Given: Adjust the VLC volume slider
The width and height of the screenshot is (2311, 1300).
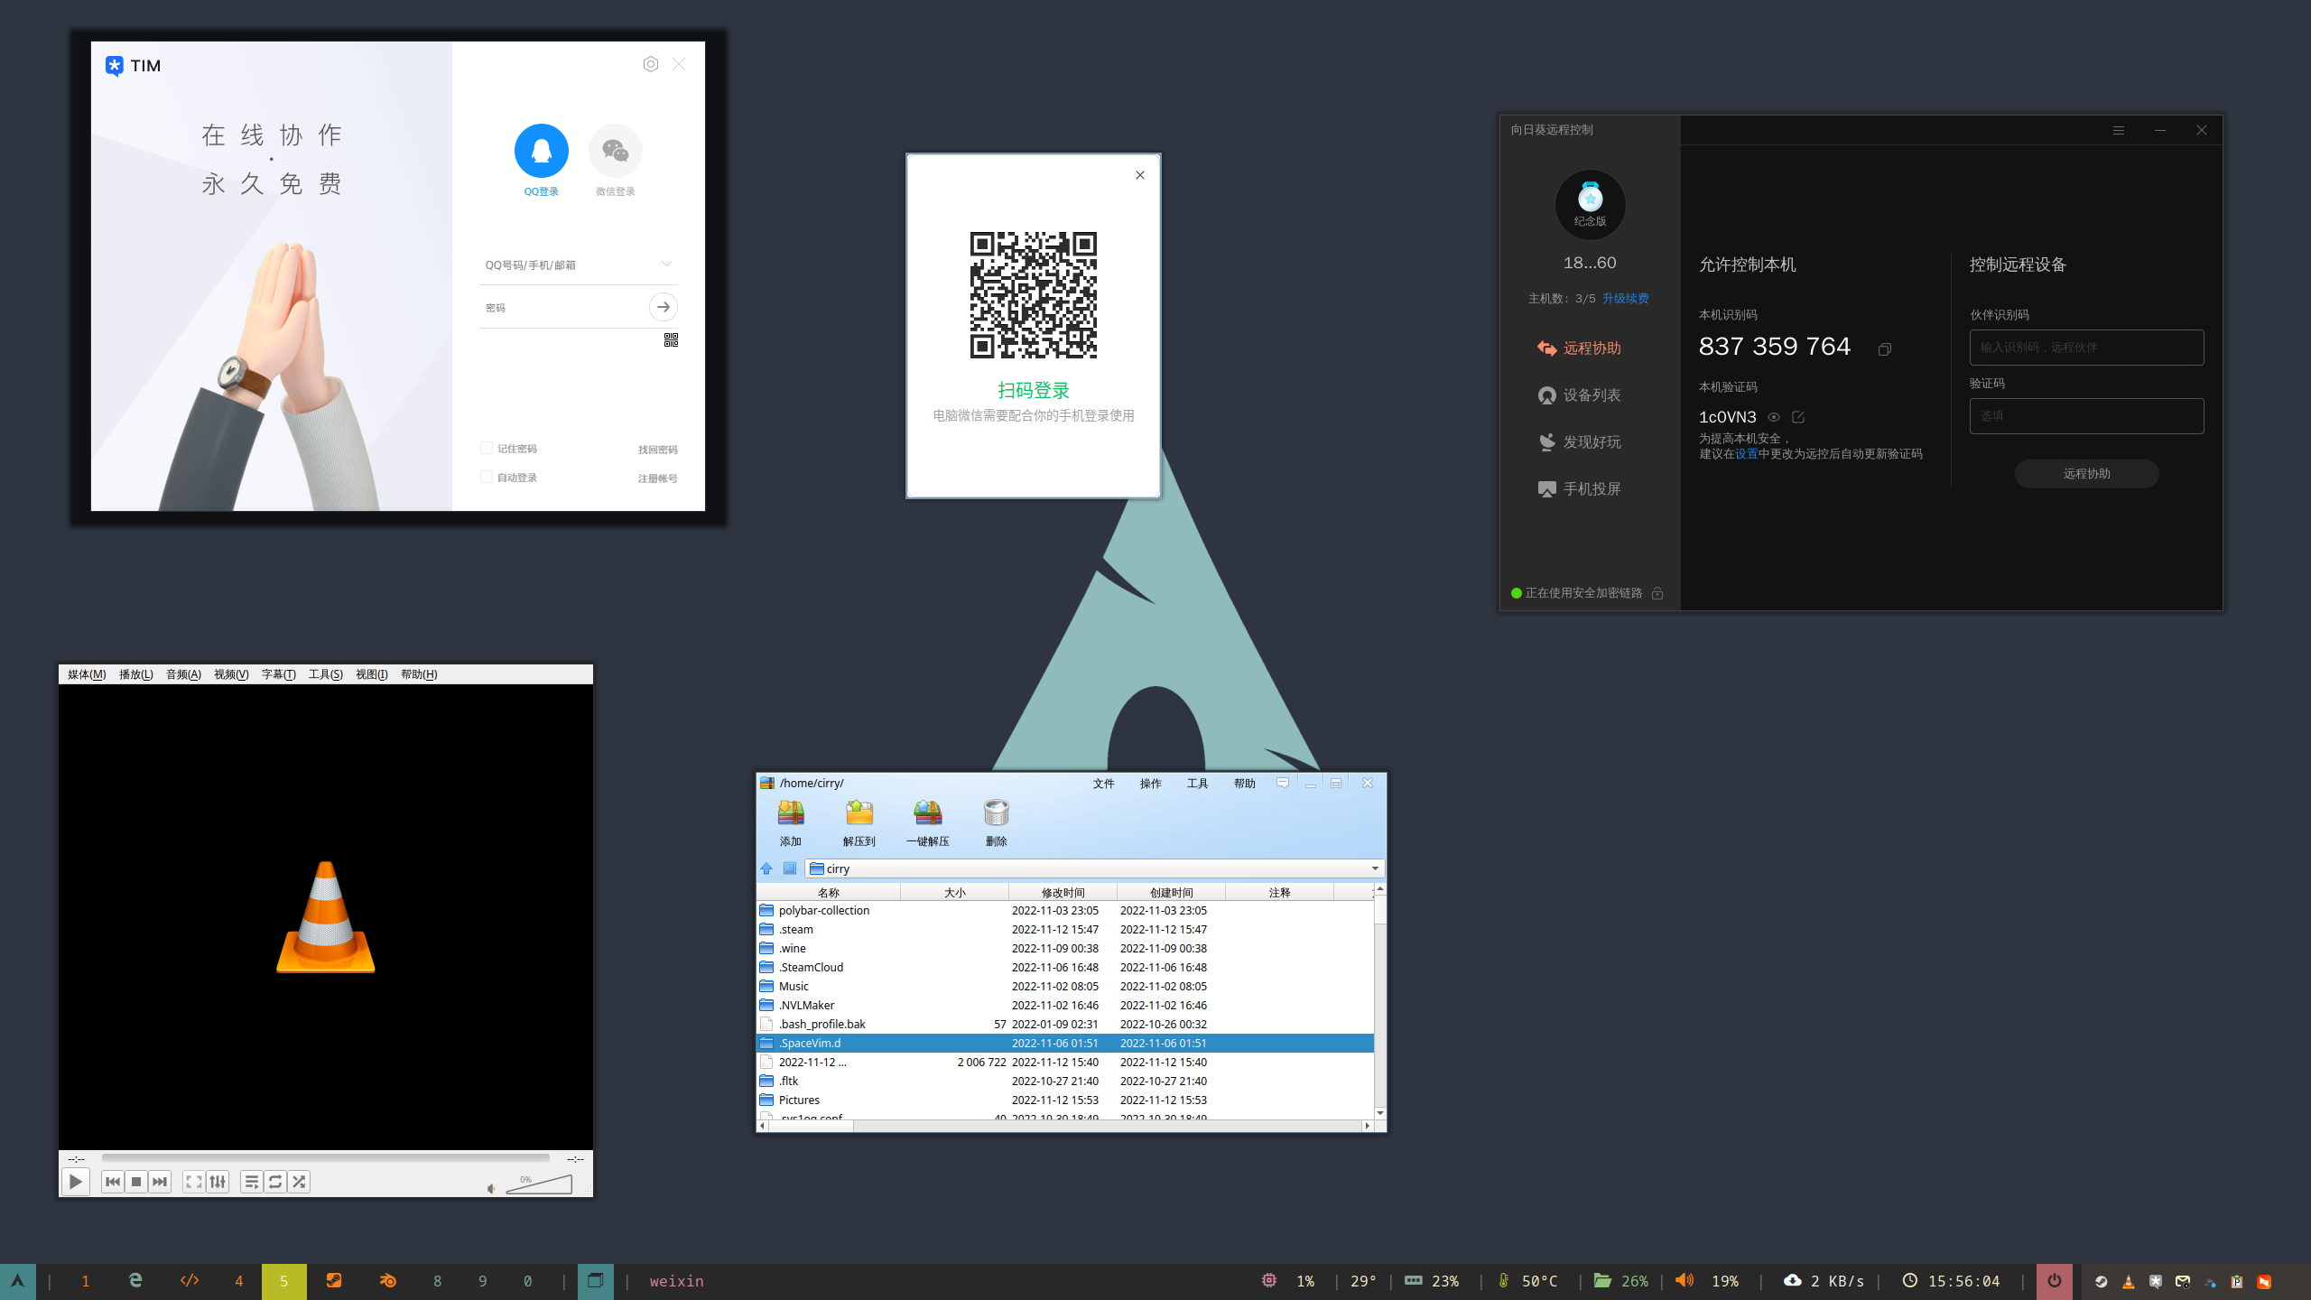Looking at the screenshot, I should click(540, 1184).
